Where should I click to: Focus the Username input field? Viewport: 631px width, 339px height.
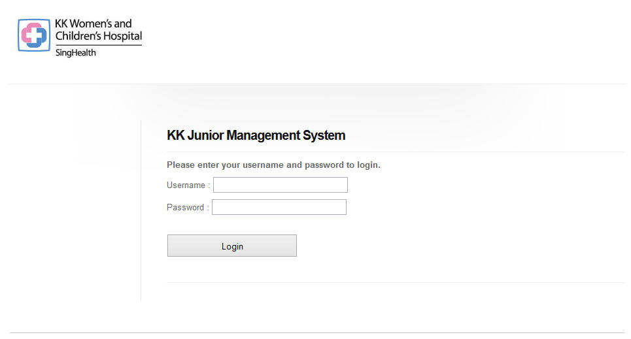point(281,185)
